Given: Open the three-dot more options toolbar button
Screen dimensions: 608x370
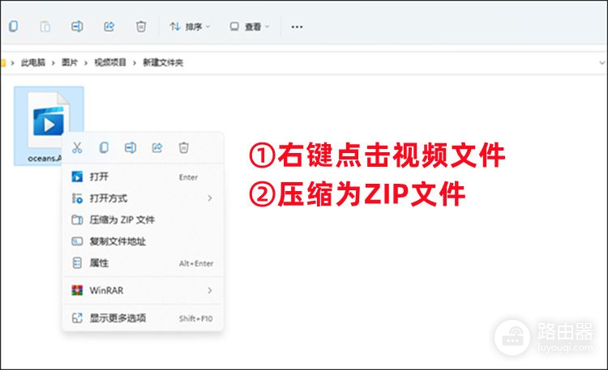Looking at the screenshot, I should coord(297,27).
